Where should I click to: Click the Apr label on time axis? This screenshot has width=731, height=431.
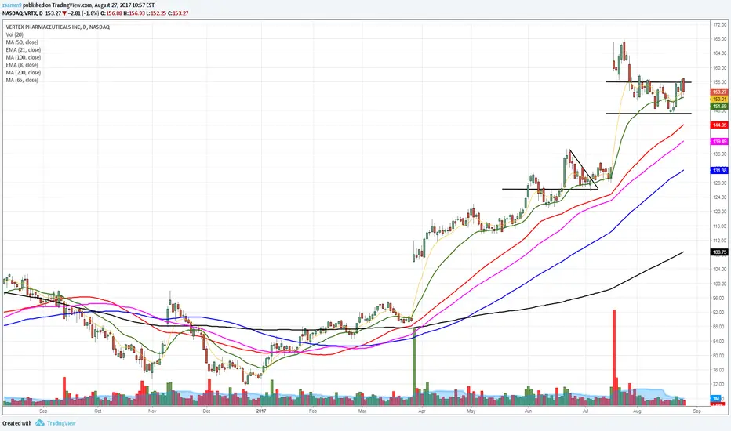click(x=422, y=411)
